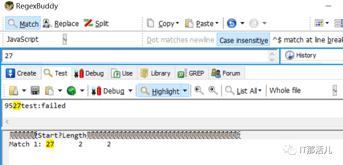Switch to the Create tab

coord(21,73)
